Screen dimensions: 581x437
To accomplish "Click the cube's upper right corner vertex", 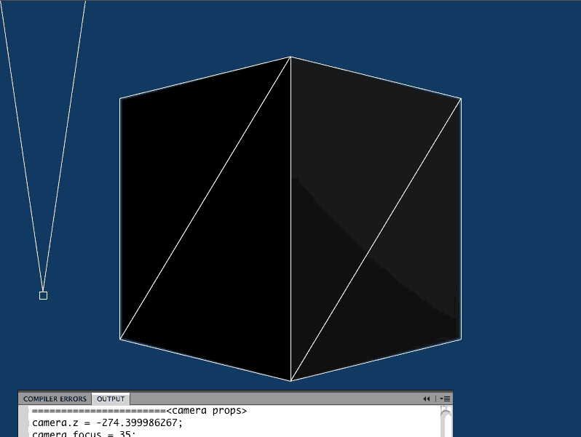I will [461, 98].
